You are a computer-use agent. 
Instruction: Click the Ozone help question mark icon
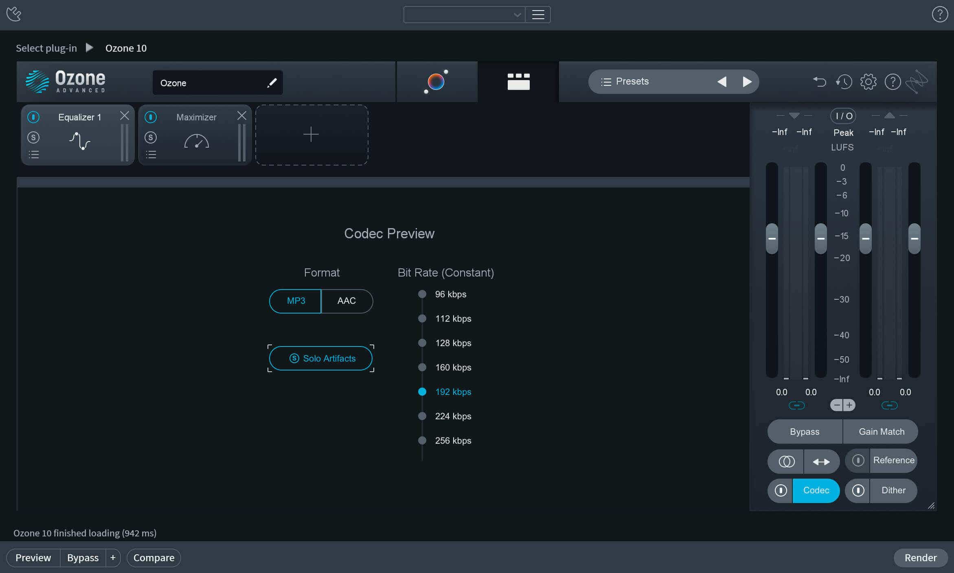[893, 82]
